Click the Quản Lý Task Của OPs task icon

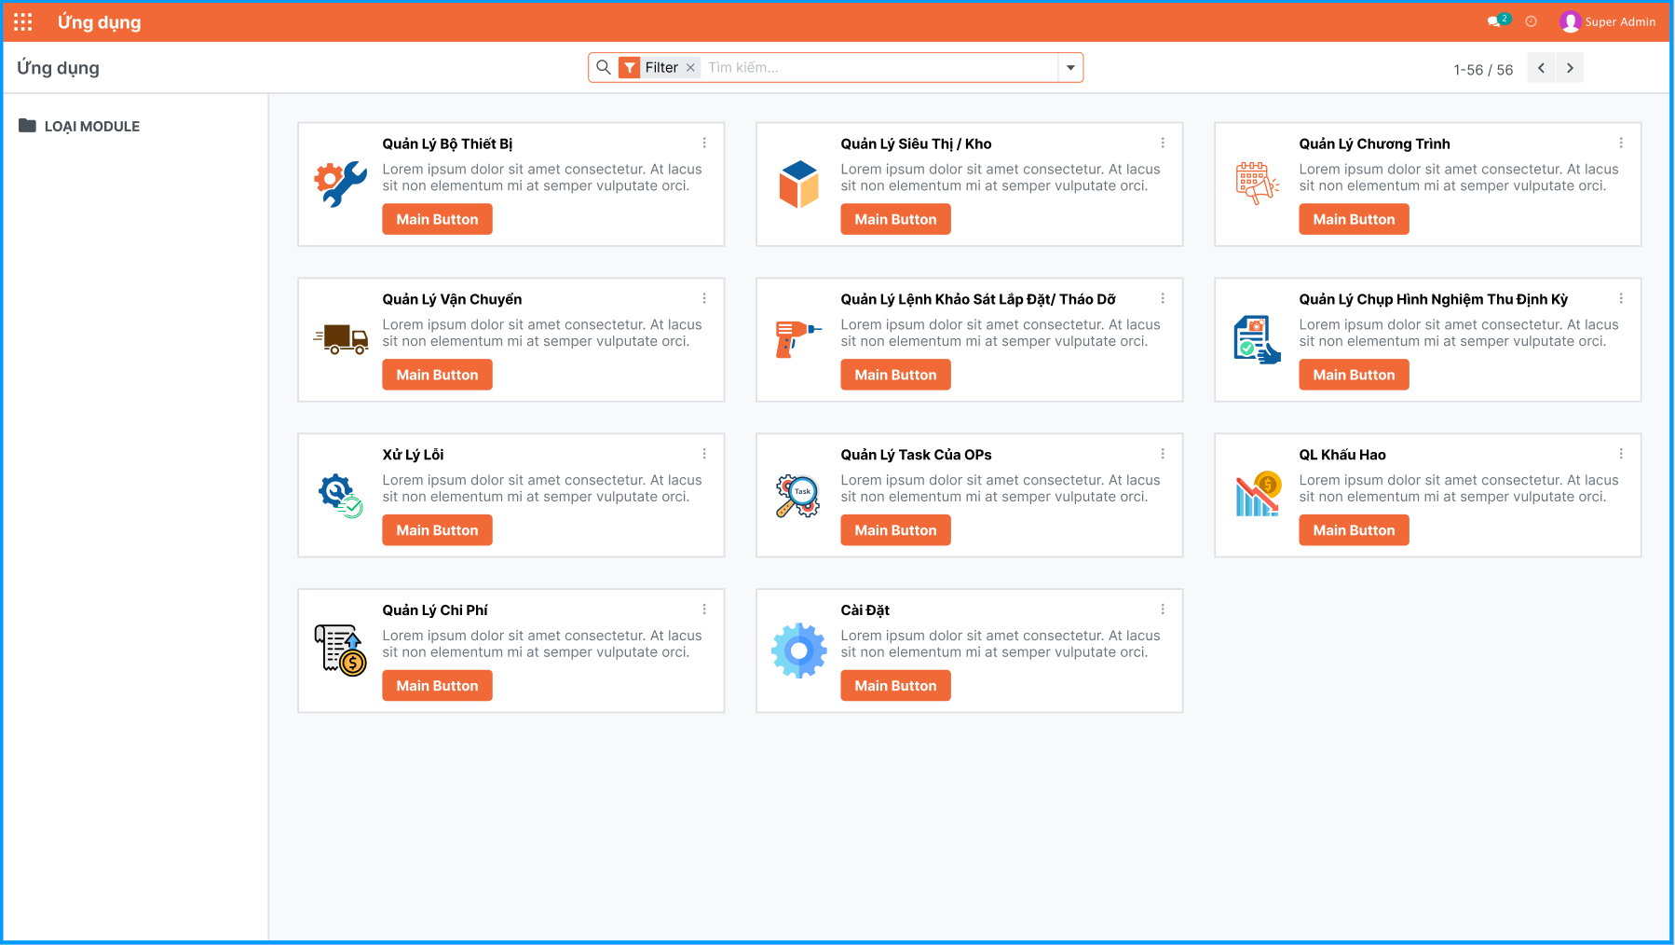click(798, 492)
